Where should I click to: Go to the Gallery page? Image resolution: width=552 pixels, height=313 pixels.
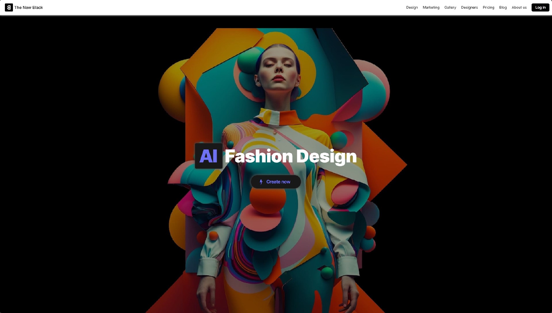[x=450, y=7]
